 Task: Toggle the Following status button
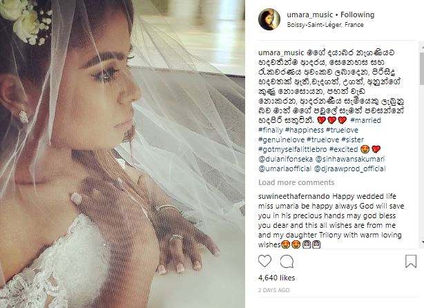click(x=357, y=15)
